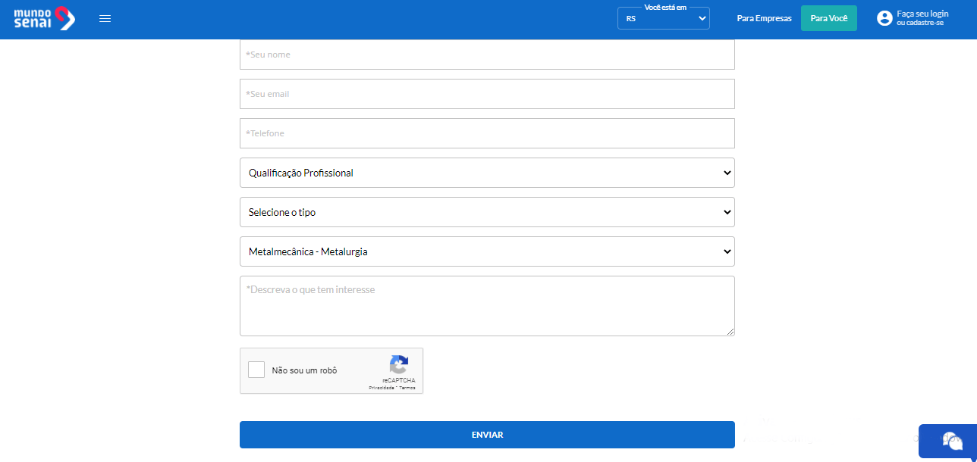
Task: Focus the "Descreva o que tem interesse" textarea
Action: click(x=487, y=306)
